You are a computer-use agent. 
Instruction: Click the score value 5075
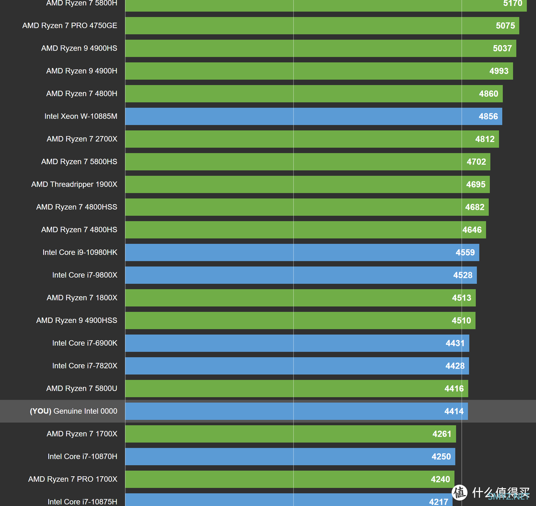pyautogui.click(x=505, y=26)
